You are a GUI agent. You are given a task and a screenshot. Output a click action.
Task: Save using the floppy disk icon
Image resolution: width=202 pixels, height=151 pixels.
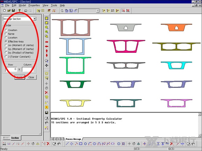[13, 10]
